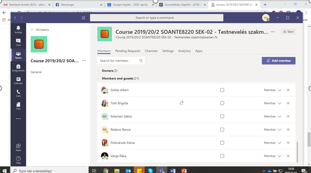This screenshot has height=173, width=311.
Task: Open more options next to course title
Action: click(x=273, y=32)
